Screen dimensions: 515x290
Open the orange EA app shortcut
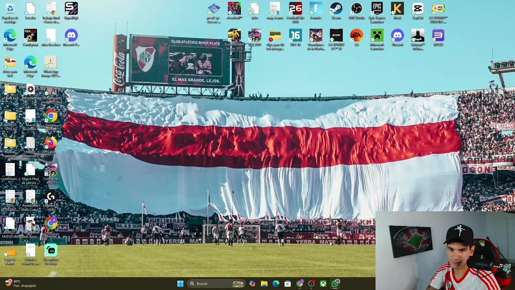click(356, 37)
